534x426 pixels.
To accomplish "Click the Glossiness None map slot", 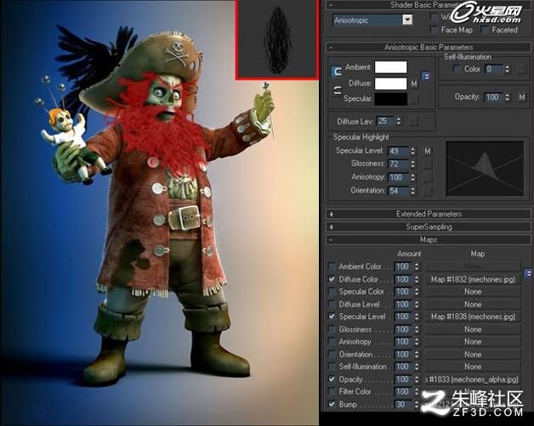I will coord(473,329).
